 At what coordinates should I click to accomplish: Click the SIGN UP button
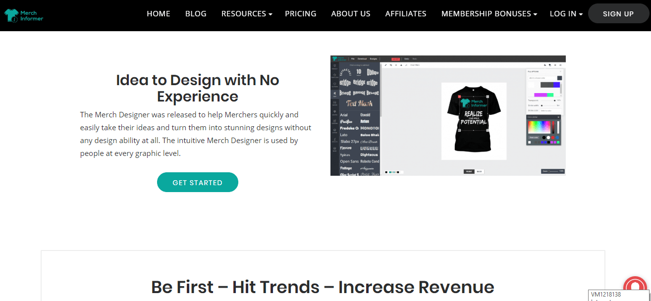pos(618,14)
